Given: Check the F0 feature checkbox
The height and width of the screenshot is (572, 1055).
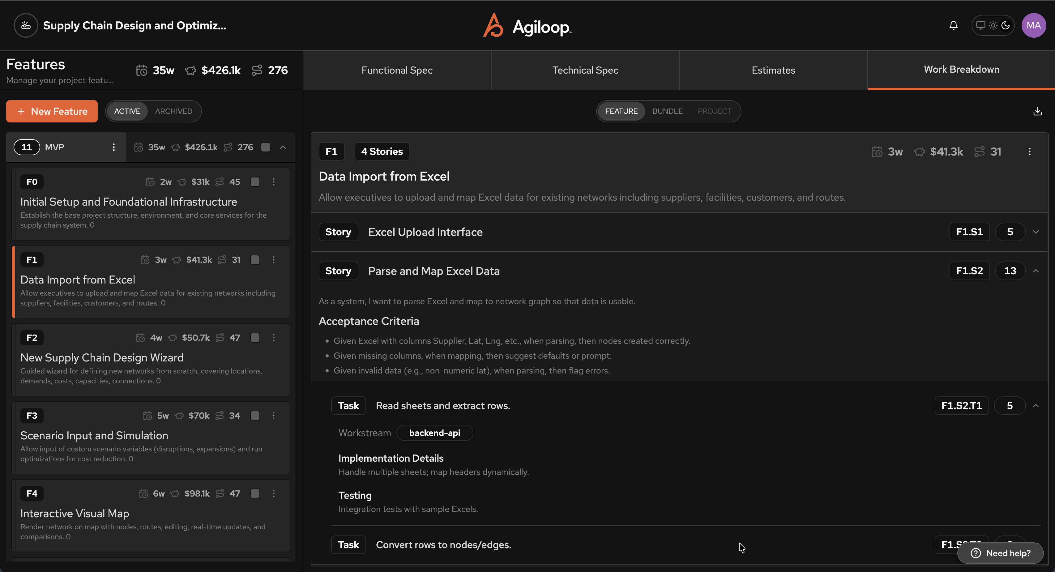Looking at the screenshot, I should coord(255,182).
